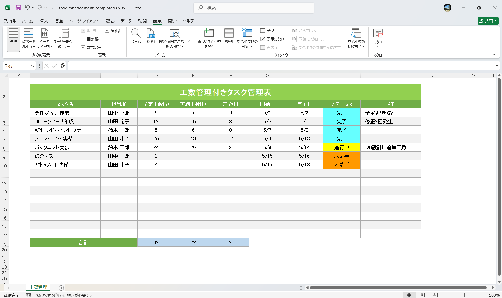Split the window with 分割
Screen dimensions: 502x298
[267, 31]
